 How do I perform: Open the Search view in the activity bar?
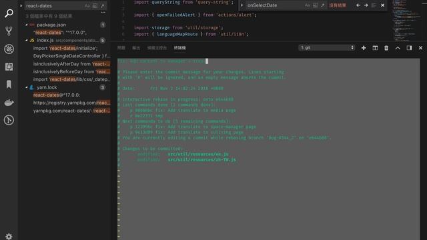point(9,13)
